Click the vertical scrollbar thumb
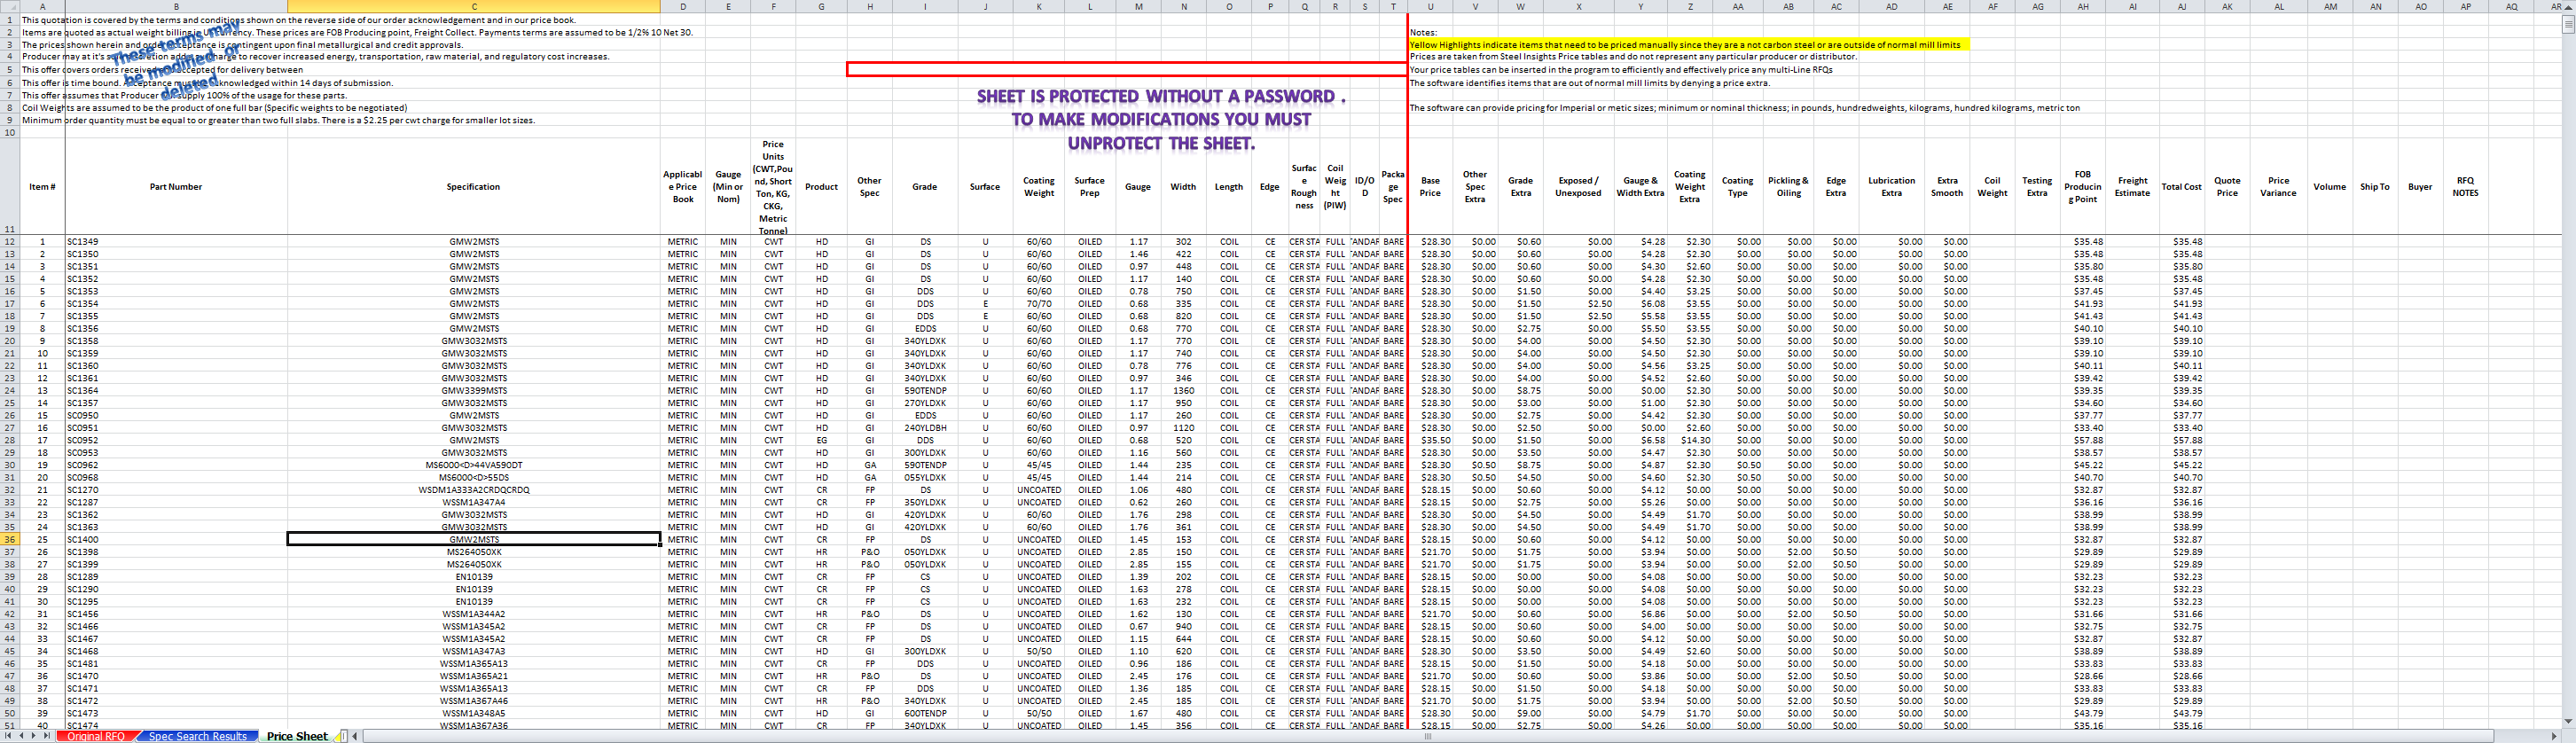2576x743 pixels. click(2568, 24)
